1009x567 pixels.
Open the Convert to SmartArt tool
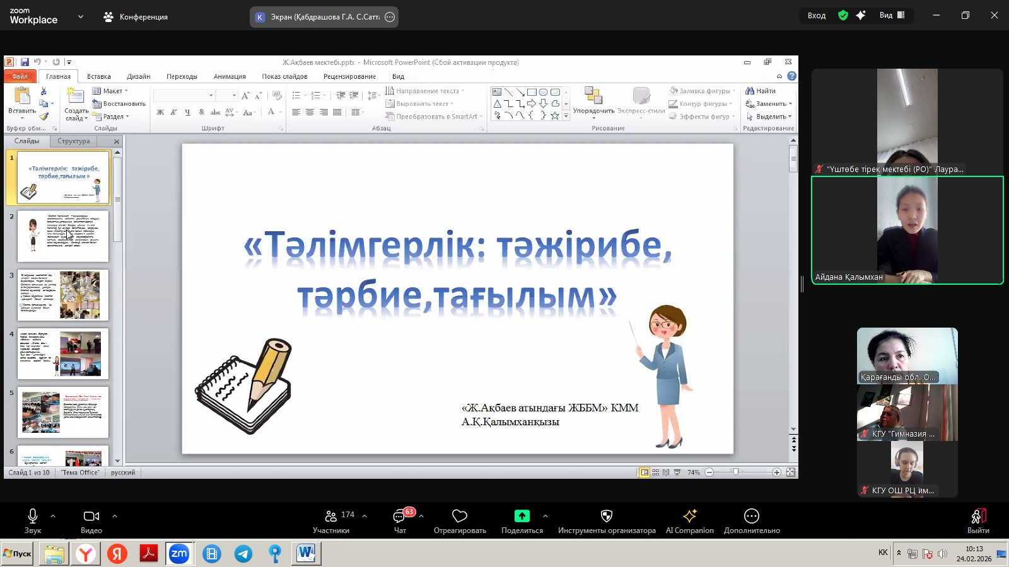(x=435, y=117)
